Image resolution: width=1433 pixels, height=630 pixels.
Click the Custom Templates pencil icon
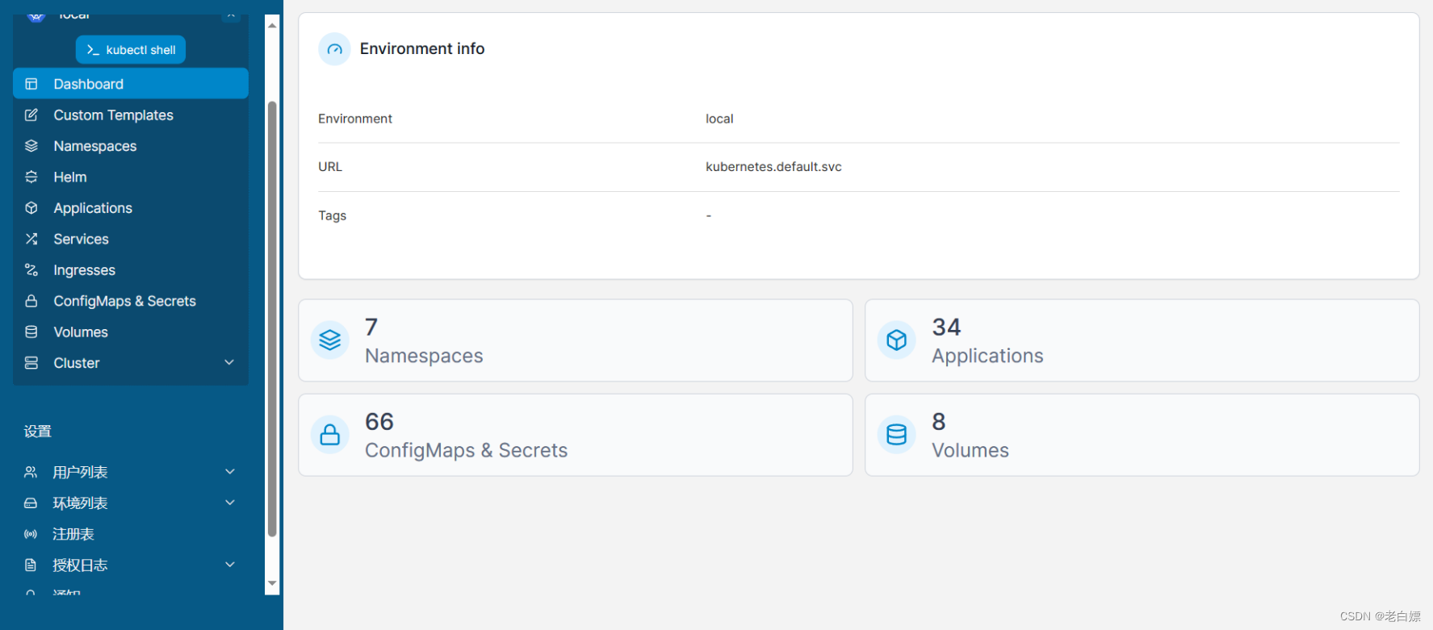coord(31,115)
